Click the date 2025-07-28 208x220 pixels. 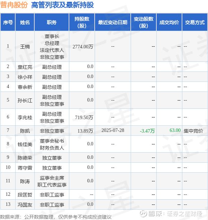click(113, 130)
